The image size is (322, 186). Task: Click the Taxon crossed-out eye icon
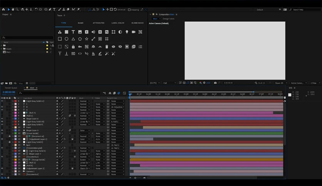coord(120,47)
